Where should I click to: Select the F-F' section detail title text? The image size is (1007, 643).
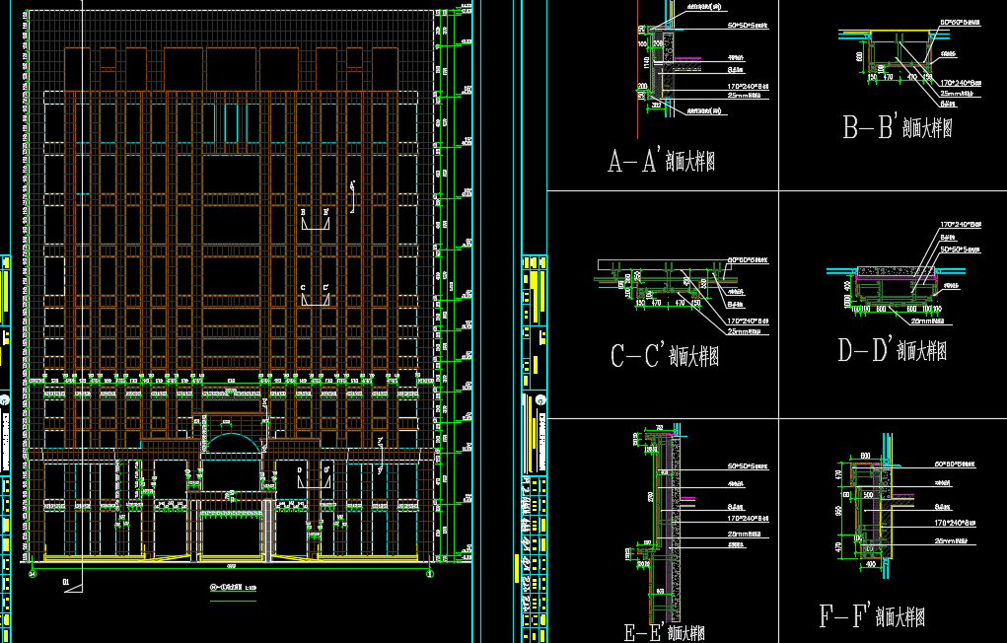[871, 617]
